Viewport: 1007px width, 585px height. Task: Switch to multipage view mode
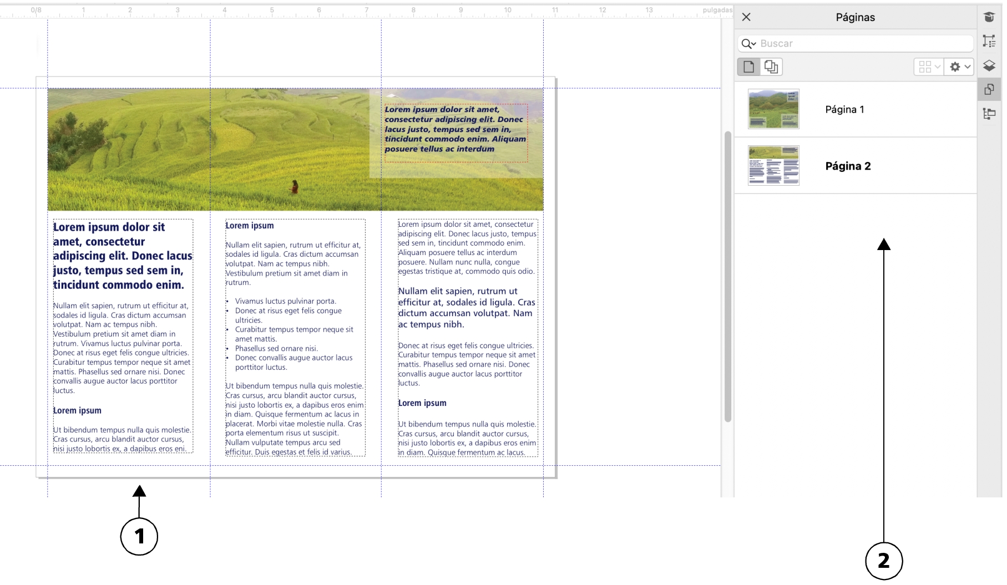click(771, 67)
